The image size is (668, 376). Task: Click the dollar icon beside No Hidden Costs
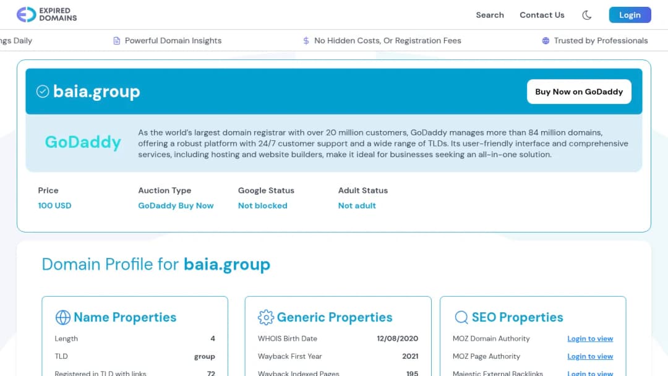click(306, 41)
